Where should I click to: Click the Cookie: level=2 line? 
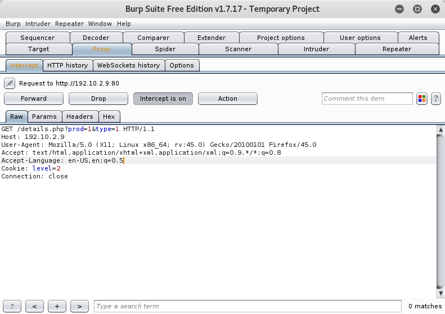click(x=31, y=168)
